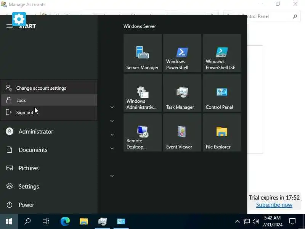This screenshot has width=305, height=229.
Task: Open the Power options
Action: (x=49, y=205)
